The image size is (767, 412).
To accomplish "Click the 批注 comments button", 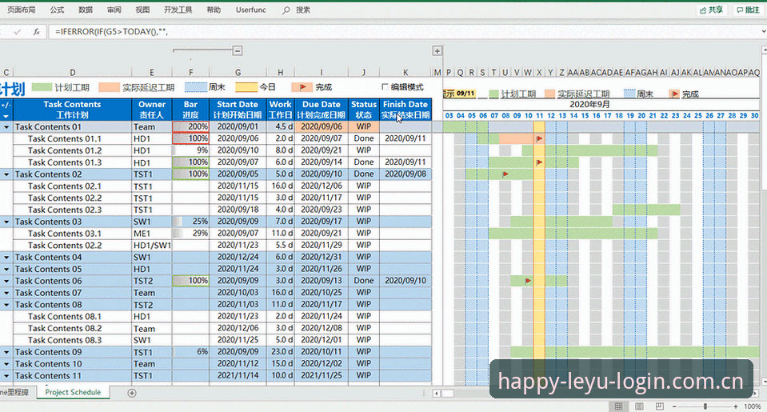I will pos(749,10).
